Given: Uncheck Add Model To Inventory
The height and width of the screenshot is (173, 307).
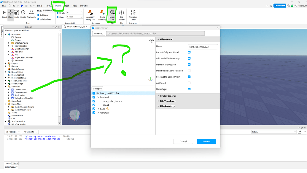Looking at the screenshot, I should pyautogui.click(x=189, y=58).
